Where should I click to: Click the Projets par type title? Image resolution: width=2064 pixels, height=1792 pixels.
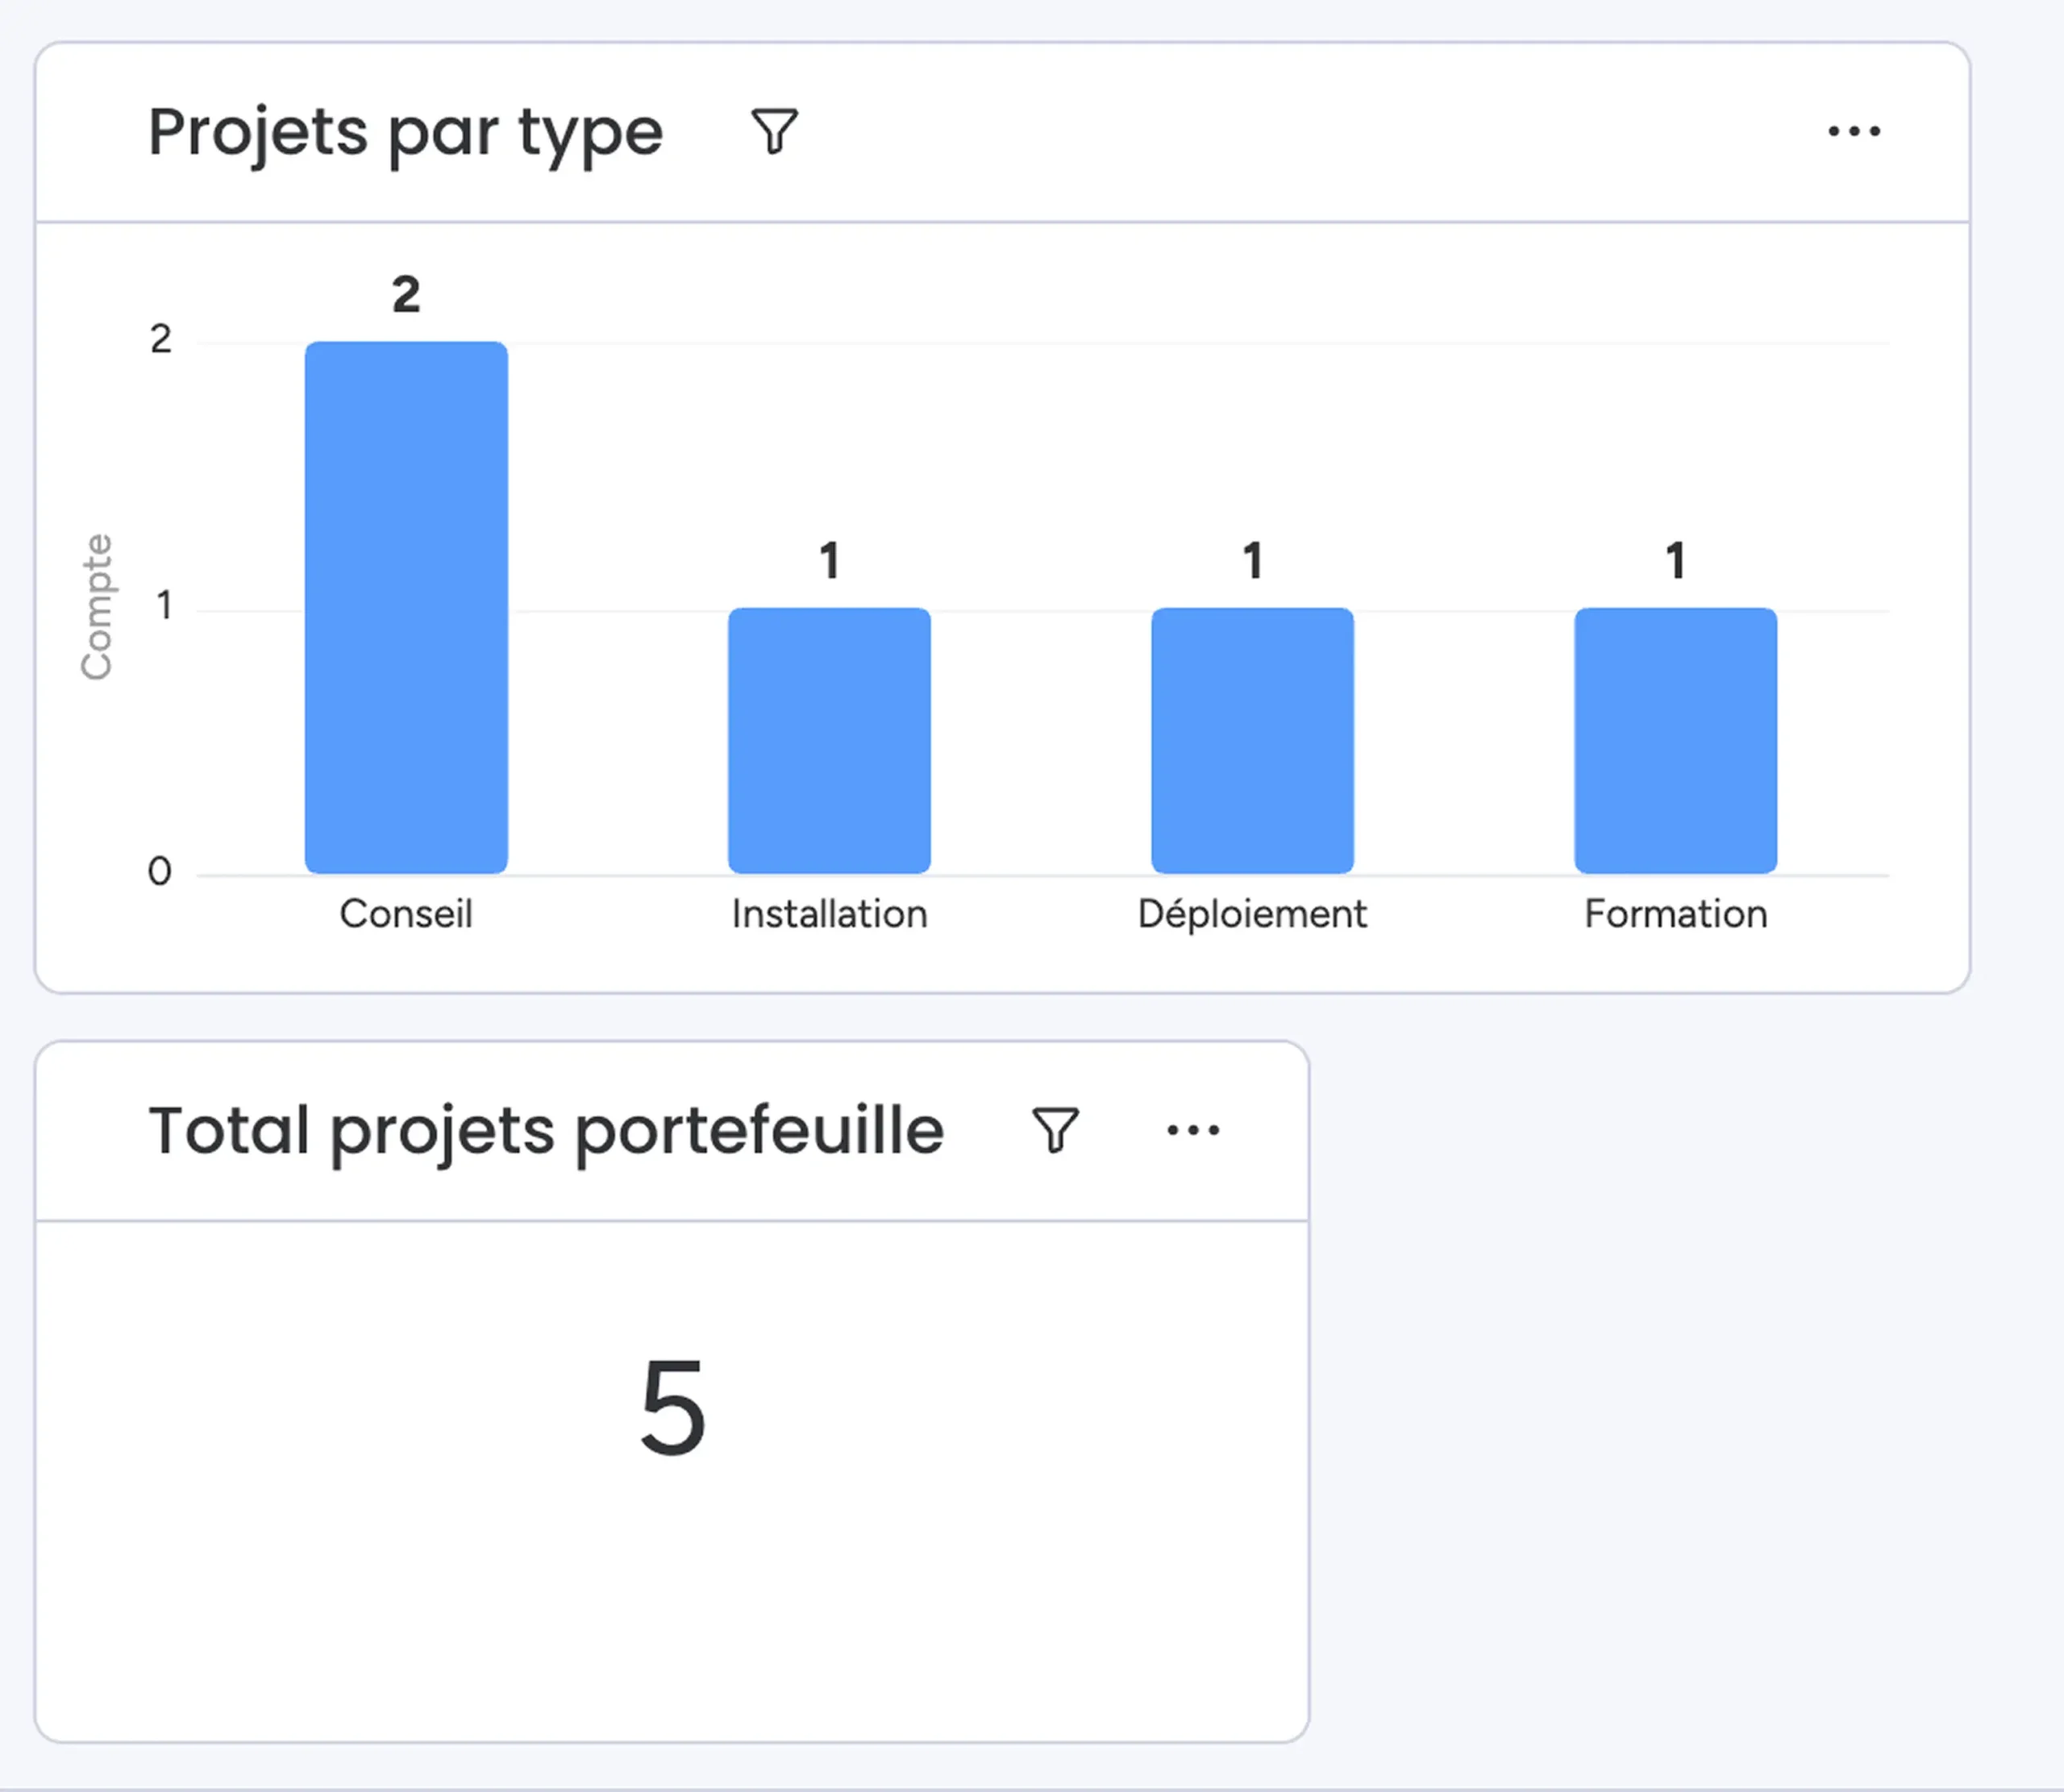[405, 134]
